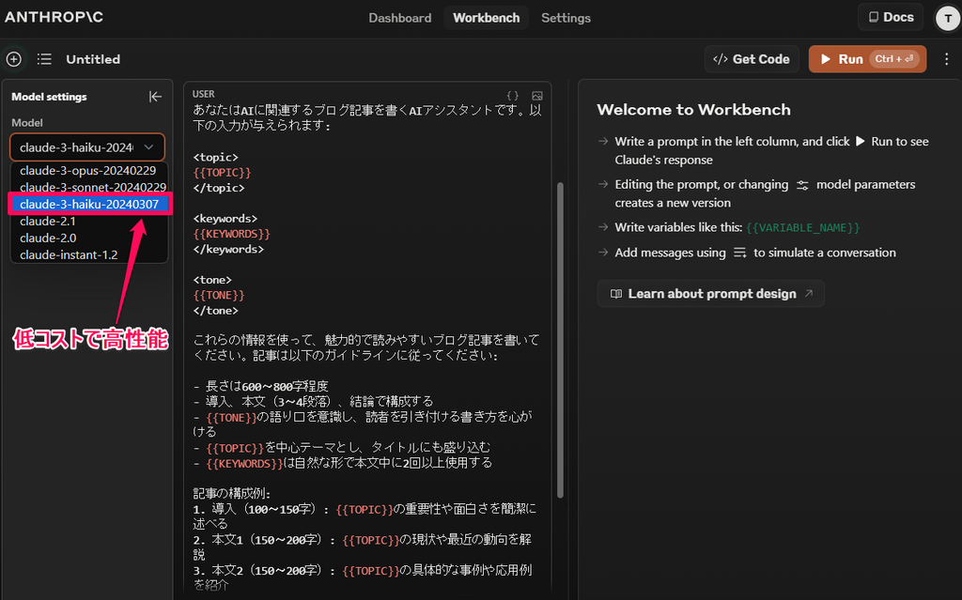Click the <keywords> opening tag line

coord(225,219)
